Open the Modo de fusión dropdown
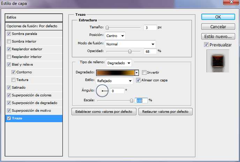Viewport: 240px width, 162px height. click(130, 44)
